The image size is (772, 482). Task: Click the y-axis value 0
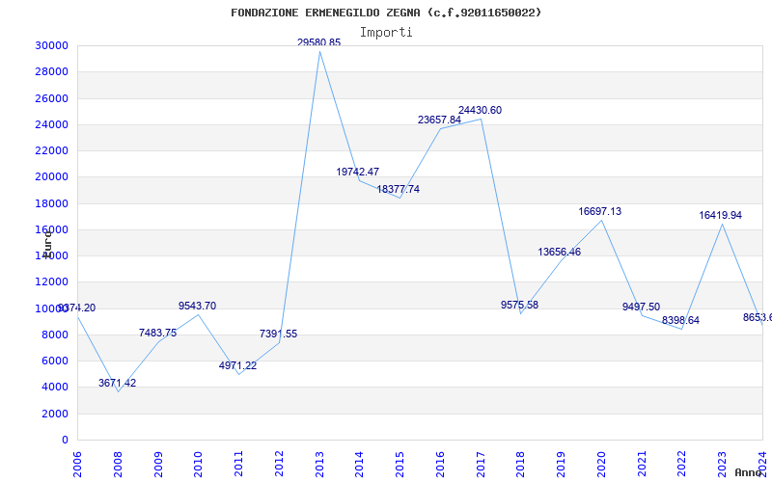tap(65, 441)
